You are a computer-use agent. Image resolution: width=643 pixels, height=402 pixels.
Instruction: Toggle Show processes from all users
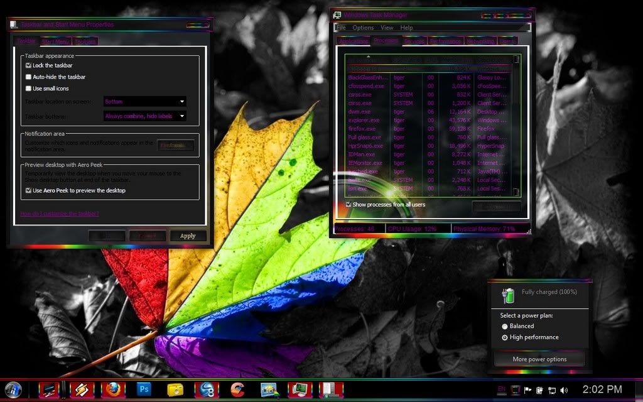coord(349,205)
